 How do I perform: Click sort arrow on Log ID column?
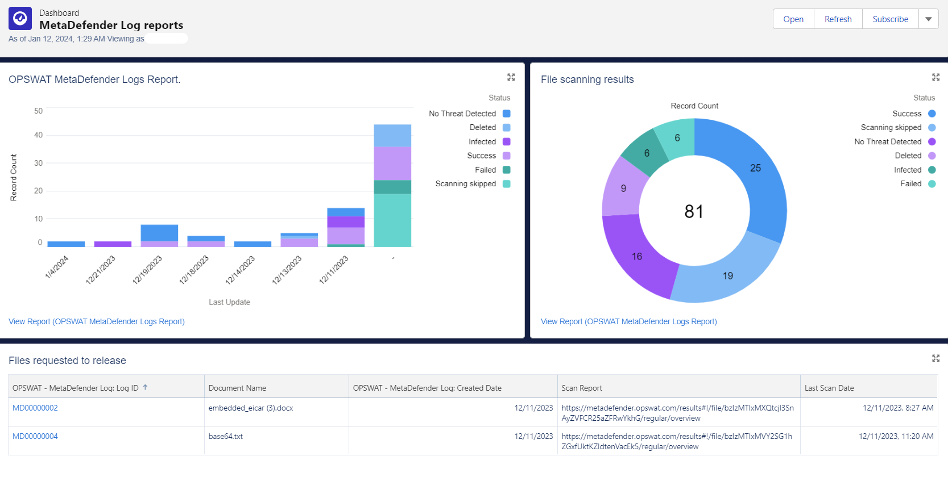click(x=146, y=387)
